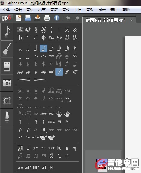
Task: Open the 文件 menu
Action: click(x=6, y=10)
